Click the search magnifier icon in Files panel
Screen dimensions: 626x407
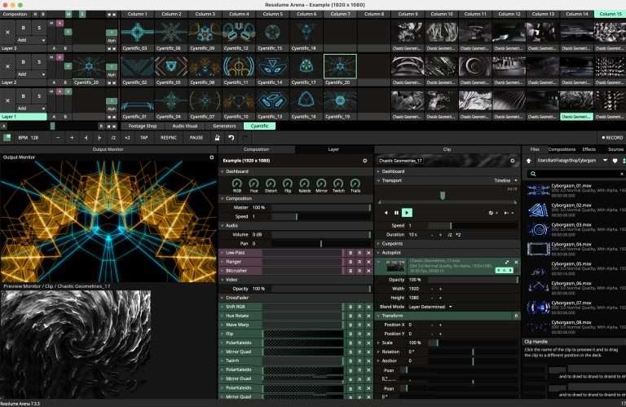(x=533, y=174)
